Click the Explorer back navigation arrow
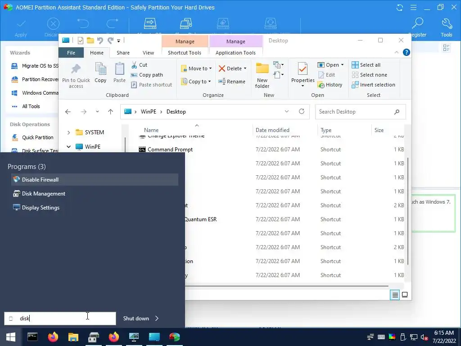The image size is (461, 346). click(68, 112)
